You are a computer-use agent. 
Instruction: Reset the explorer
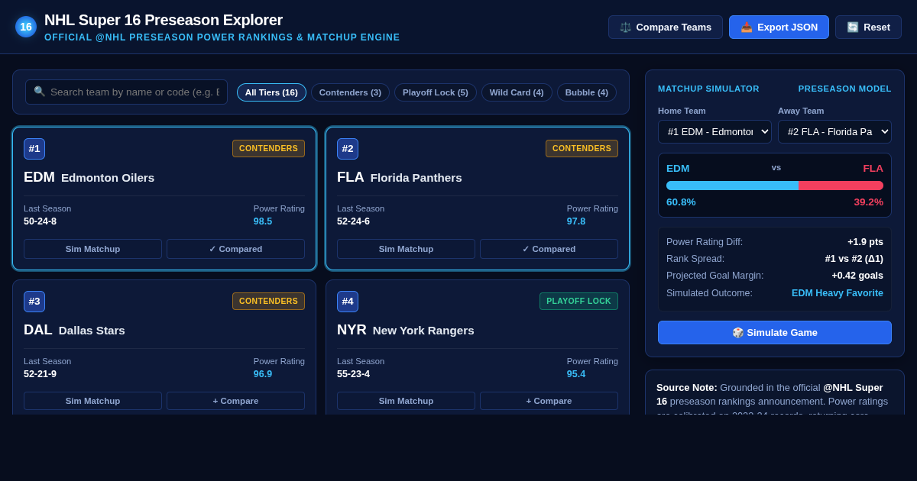tap(868, 27)
